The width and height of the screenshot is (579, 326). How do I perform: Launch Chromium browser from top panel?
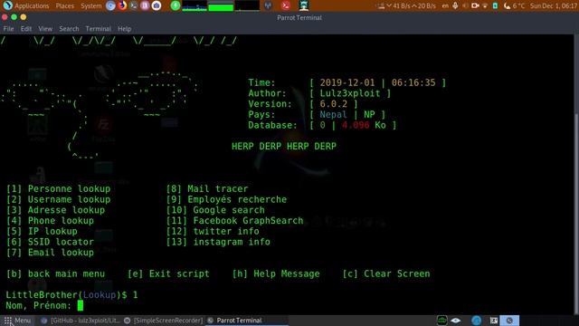110,5
